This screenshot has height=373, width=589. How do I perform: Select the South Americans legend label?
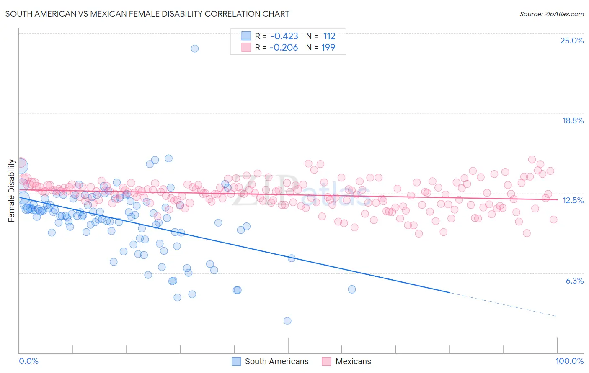[x=276, y=361]
